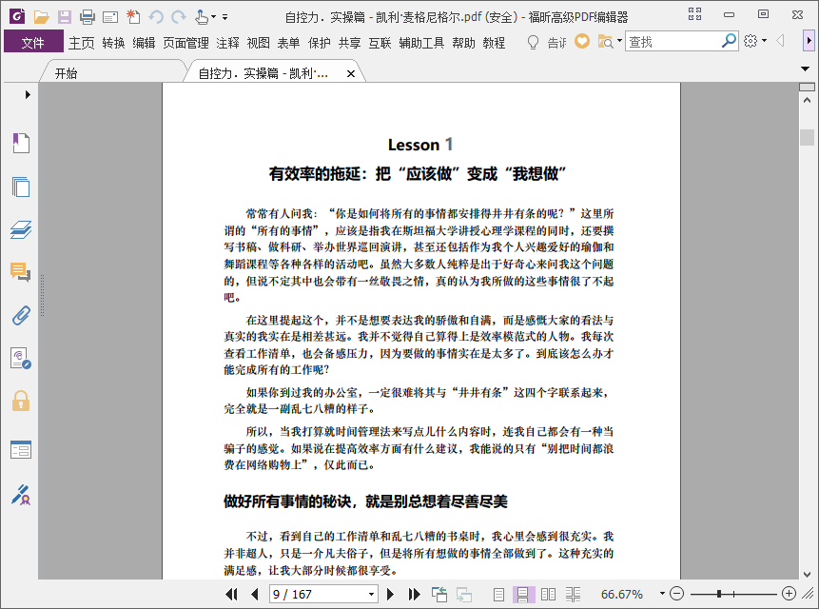Click the next view icon
The height and width of the screenshot is (609, 819).
coord(464,595)
